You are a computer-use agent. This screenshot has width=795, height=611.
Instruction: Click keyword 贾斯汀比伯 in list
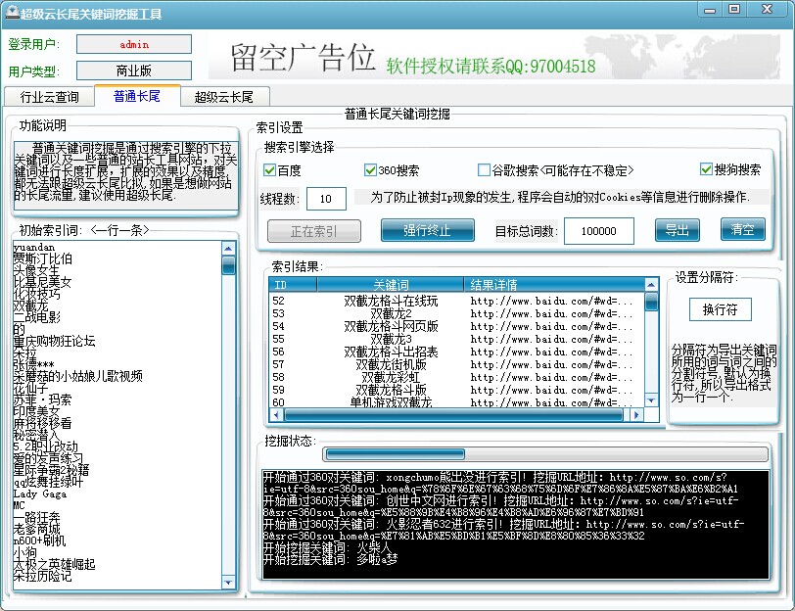point(43,259)
